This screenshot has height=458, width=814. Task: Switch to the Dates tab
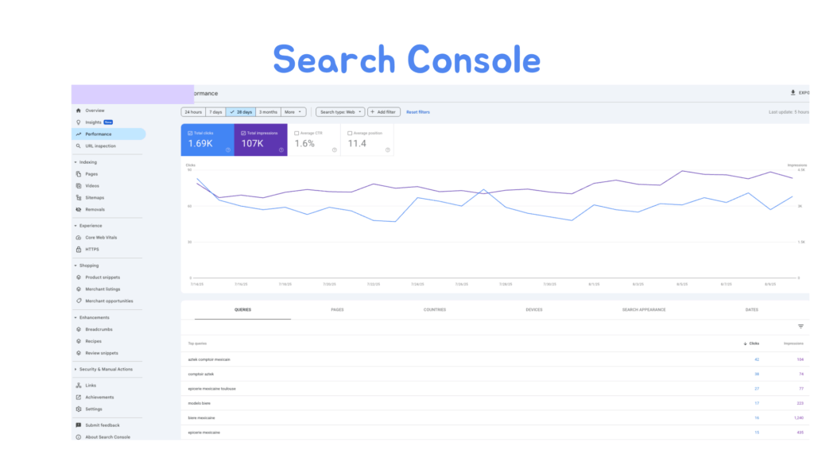click(752, 310)
